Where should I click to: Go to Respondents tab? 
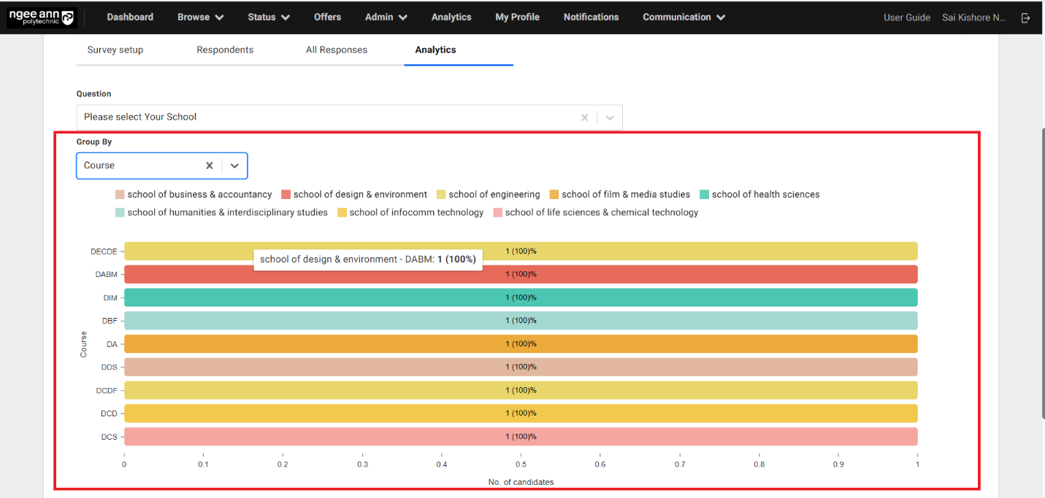[x=225, y=50]
